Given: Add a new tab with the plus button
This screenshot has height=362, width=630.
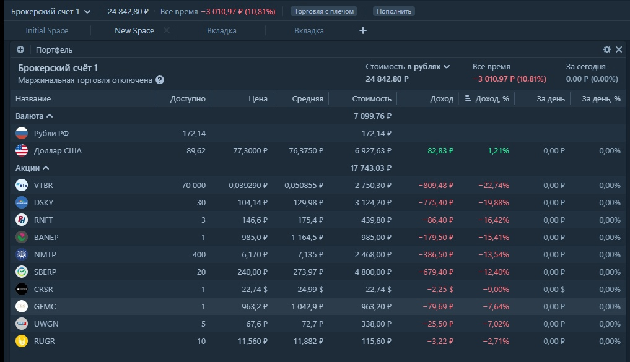Looking at the screenshot, I should coord(363,30).
